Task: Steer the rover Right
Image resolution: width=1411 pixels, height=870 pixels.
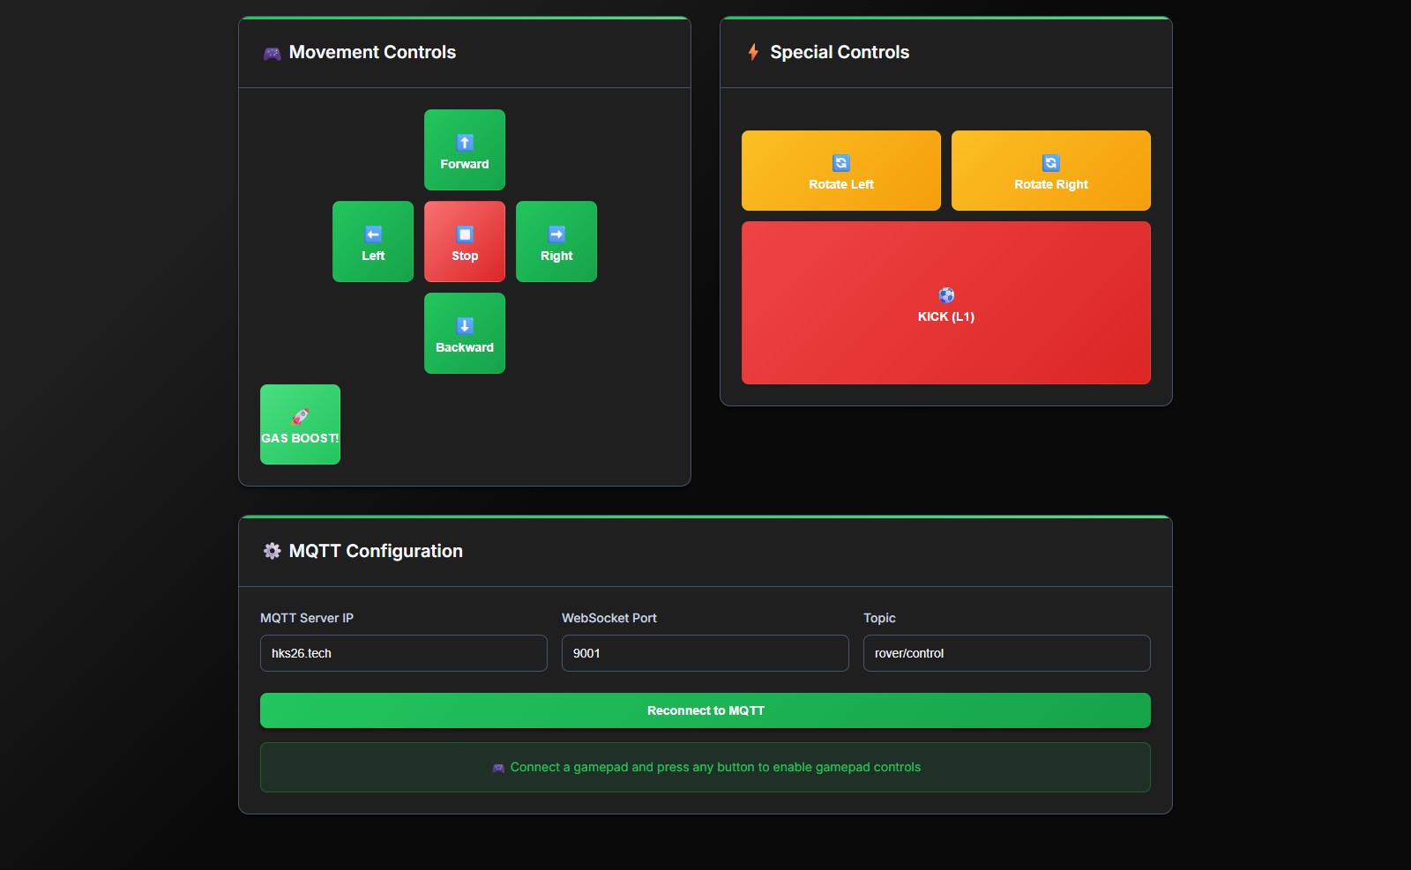Action: [x=556, y=242]
